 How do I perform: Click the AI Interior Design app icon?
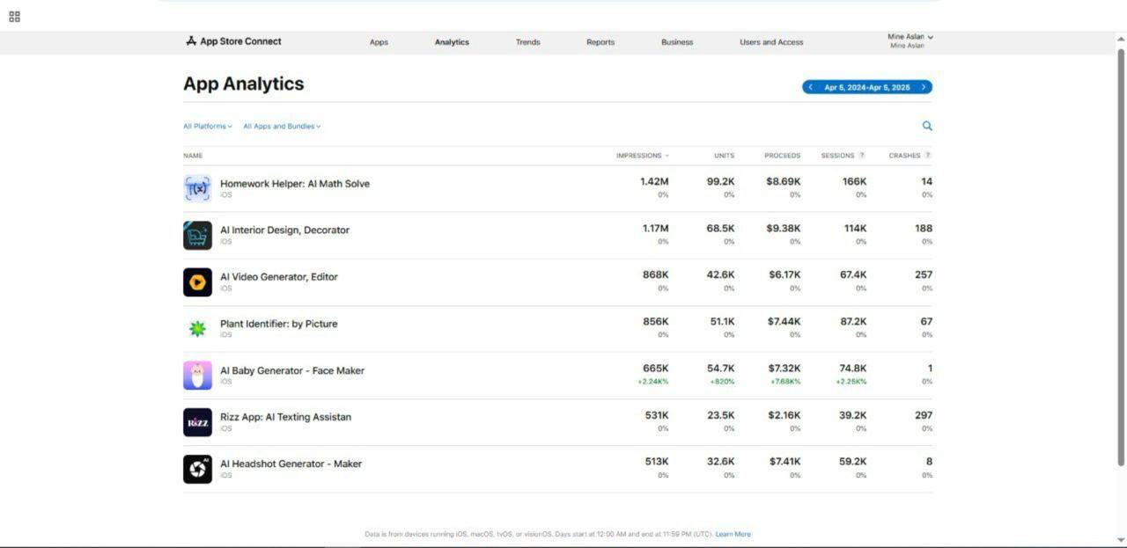[x=197, y=236]
